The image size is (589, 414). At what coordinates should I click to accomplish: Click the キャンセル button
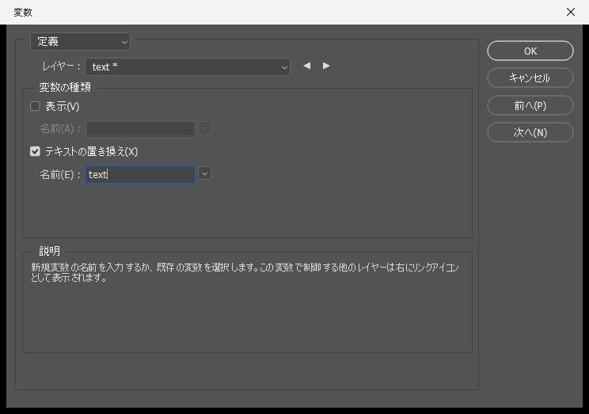click(x=530, y=78)
